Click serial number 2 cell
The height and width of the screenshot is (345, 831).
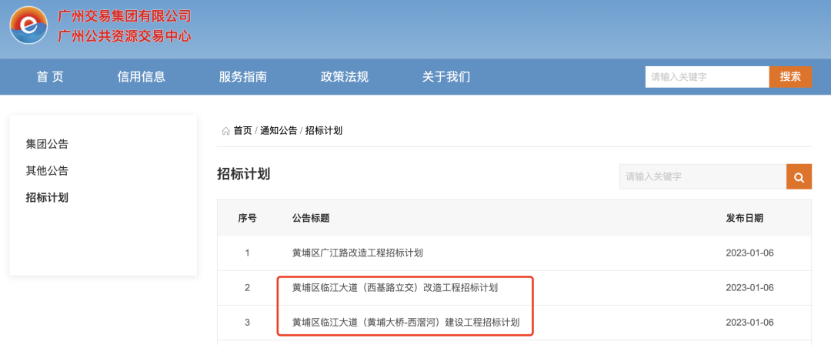pos(247,288)
